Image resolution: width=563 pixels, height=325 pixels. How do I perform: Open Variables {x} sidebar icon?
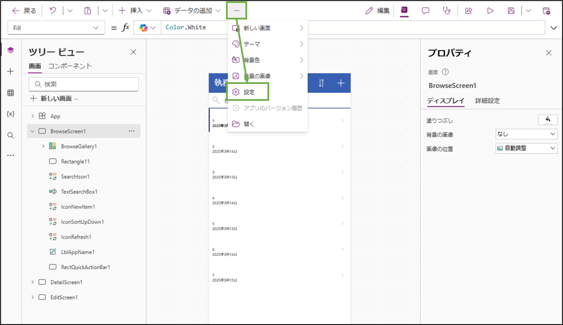[11, 114]
